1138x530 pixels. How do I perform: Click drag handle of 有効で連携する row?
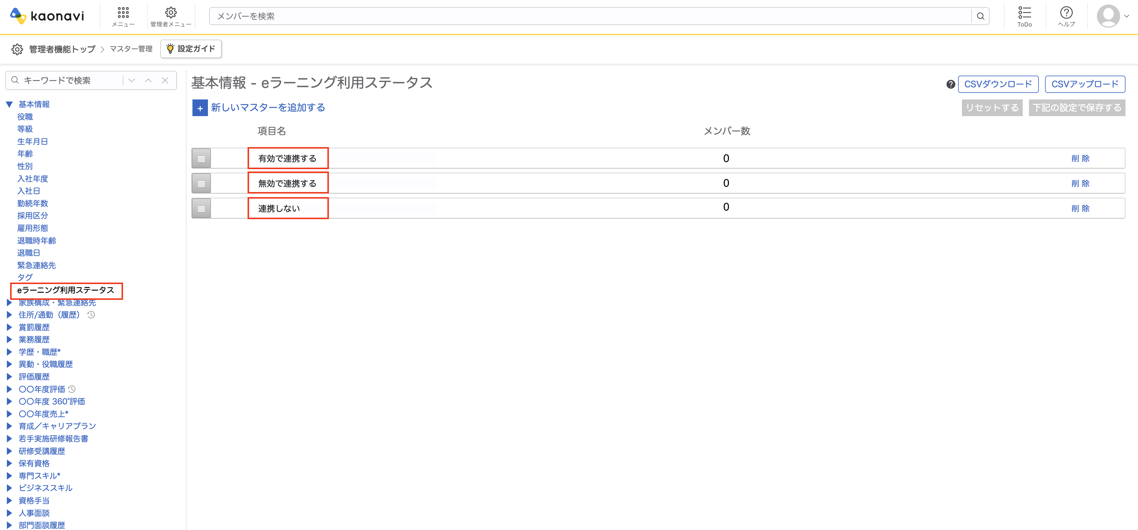tap(201, 159)
